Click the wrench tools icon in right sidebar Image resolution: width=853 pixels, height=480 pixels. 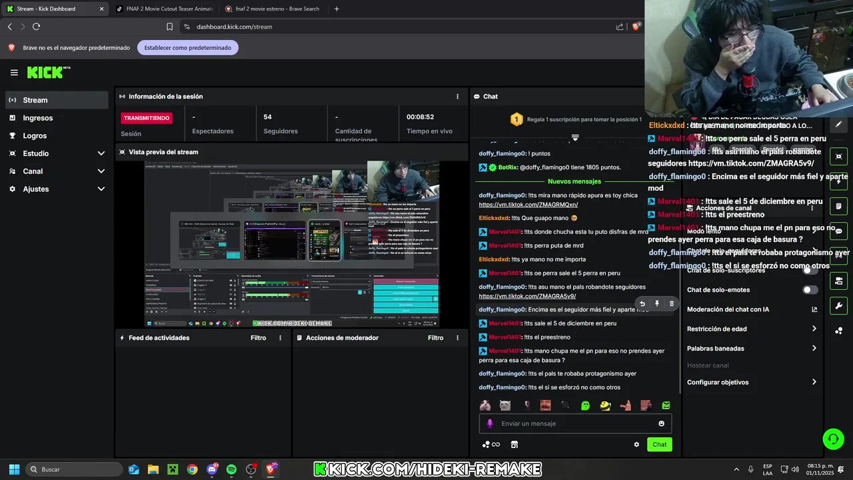tap(838, 306)
